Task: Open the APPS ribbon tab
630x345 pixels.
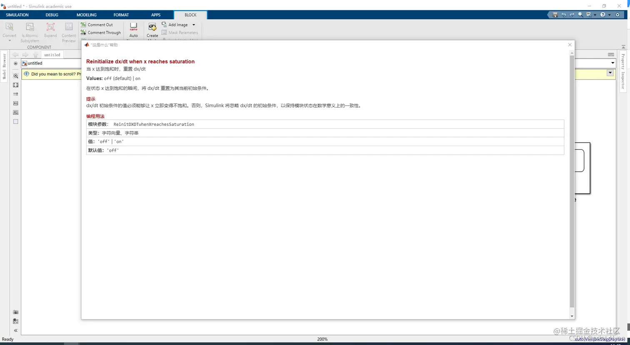Action: coord(156,15)
